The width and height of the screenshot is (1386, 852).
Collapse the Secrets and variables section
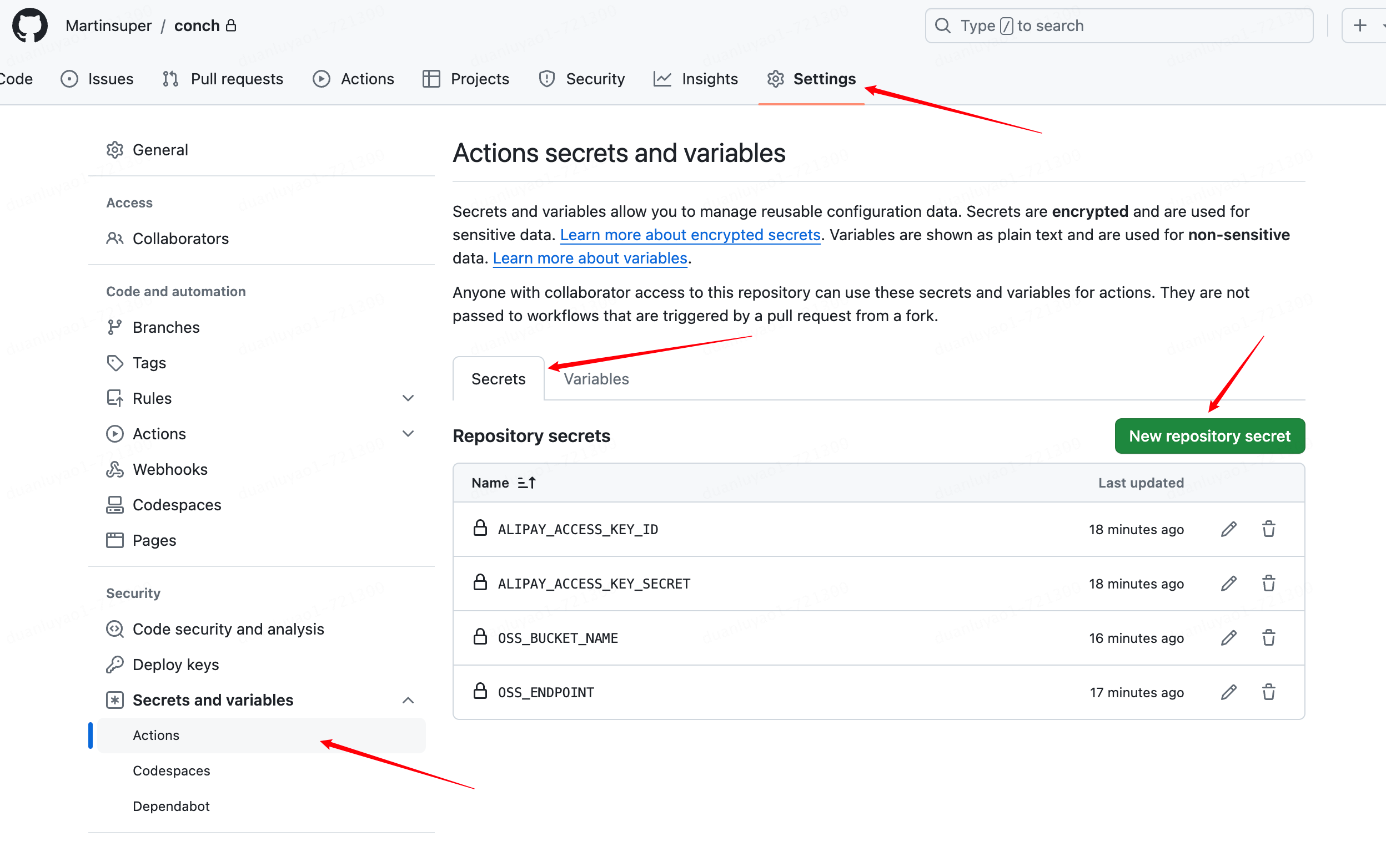coord(408,700)
